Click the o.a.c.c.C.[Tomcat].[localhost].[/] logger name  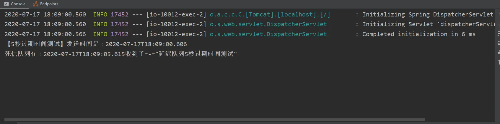(x=270, y=14)
